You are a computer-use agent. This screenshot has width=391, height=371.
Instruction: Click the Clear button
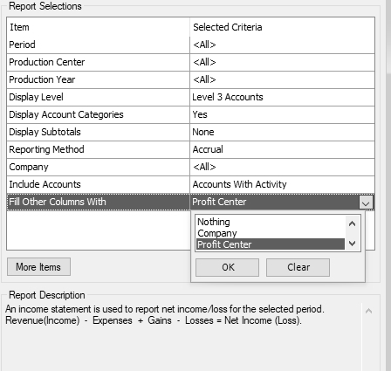(x=298, y=267)
